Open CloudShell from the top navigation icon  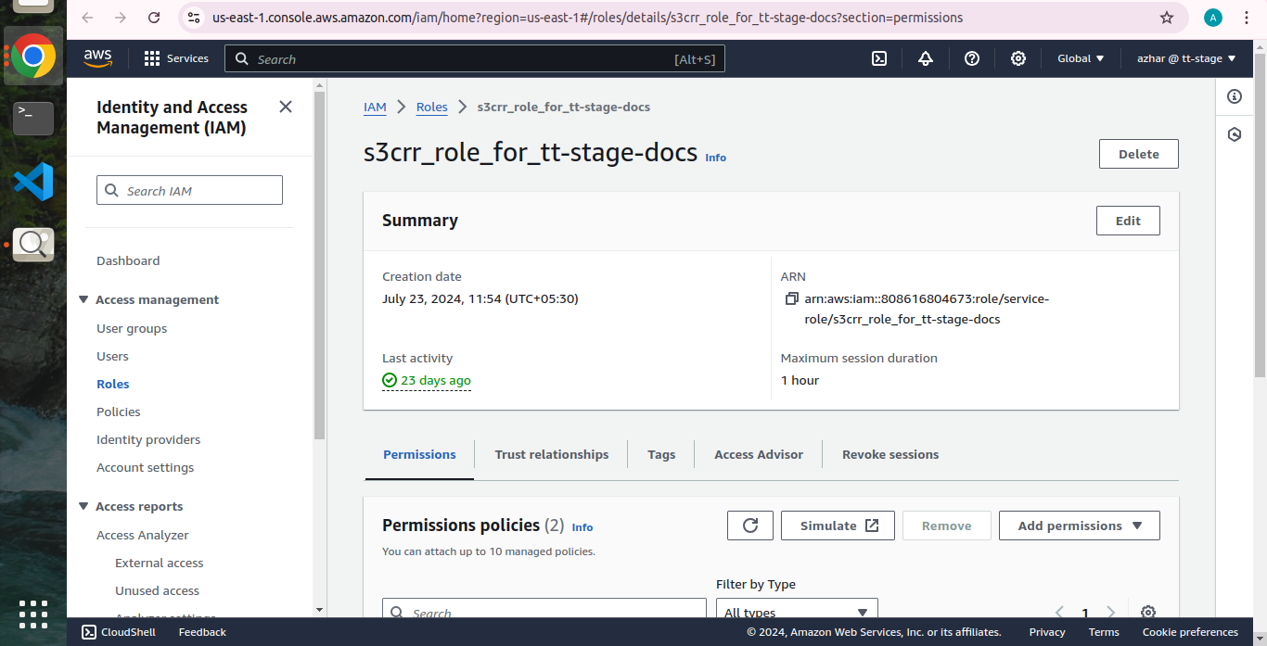click(x=879, y=58)
